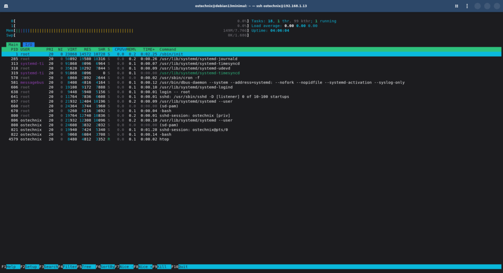Open the tab grid overview icon
Image resolution: width=503 pixels, height=273 pixels.
click(x=456, y=6)
